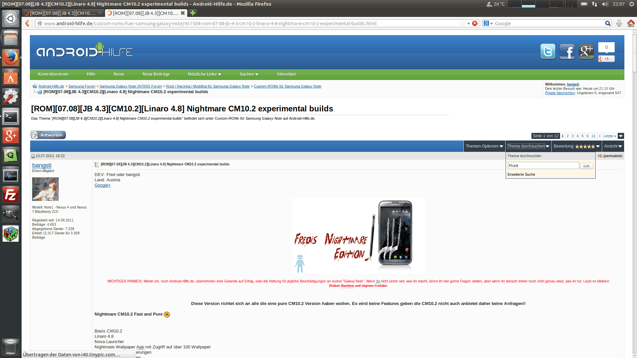This screenshot has height=358, width=637.
Task: Open the Trash in launcher
Action: (11, 347)
